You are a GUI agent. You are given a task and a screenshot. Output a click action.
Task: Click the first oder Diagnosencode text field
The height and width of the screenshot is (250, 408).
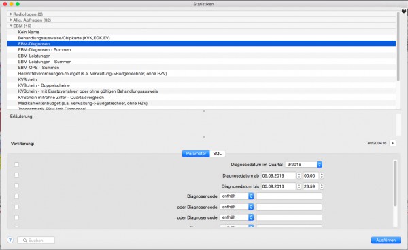coord(289,207)
